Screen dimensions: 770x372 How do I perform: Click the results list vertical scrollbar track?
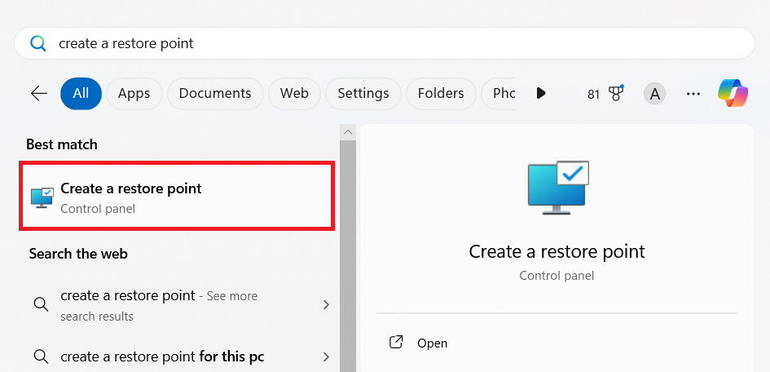tap(348, 256)
